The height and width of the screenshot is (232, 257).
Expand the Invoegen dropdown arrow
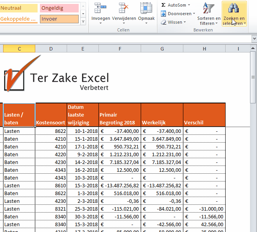coord(100,23)
